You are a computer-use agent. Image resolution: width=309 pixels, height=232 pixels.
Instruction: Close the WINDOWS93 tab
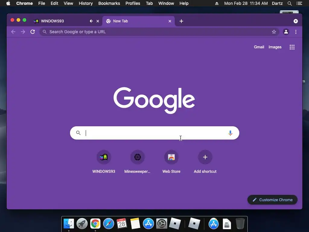(x=98, y=21)
